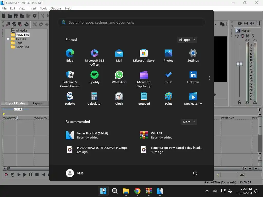Go to start in VEGAS transport
Screen dimensions: 263x197
coord(43,175)
